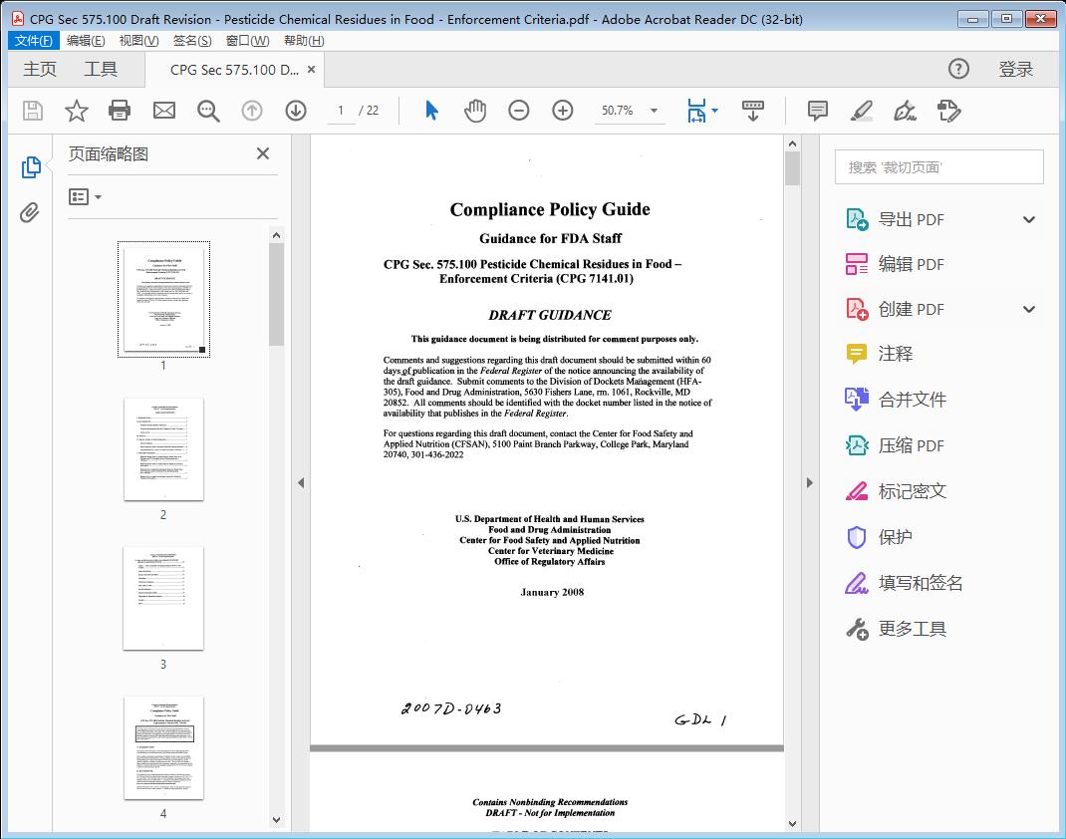Print the current PDF document
Screen dimensions: 1066x839
[x=120, y=111]
